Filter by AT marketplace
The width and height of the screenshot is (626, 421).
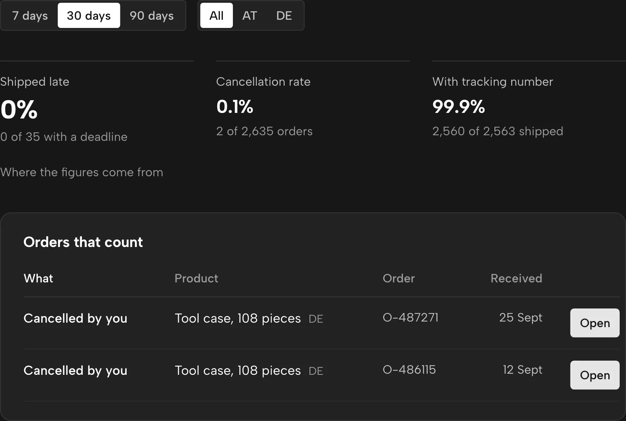(x=250, y=16)
